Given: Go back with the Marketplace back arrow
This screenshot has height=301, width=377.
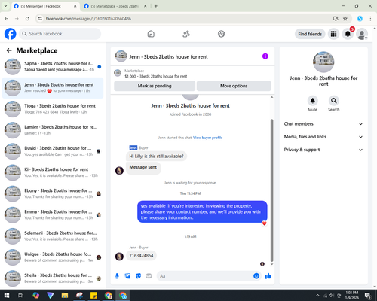Looking at the screenshot, I should point(9,50).
